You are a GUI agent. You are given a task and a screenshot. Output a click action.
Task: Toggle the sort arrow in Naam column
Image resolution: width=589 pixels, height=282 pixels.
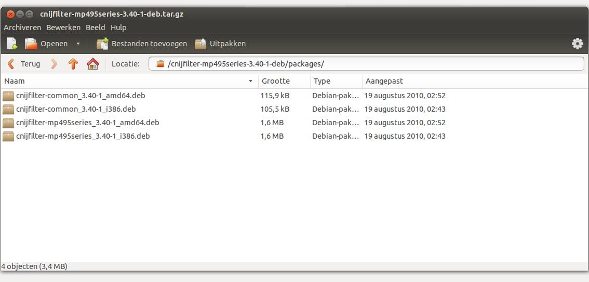pos(250,81)
